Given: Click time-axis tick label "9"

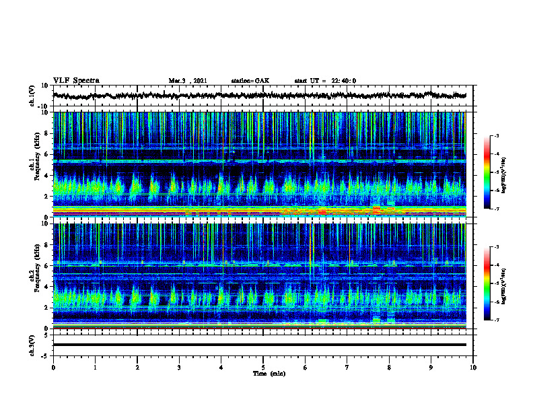Looking at the screenshot, I should tap(431, 368).
